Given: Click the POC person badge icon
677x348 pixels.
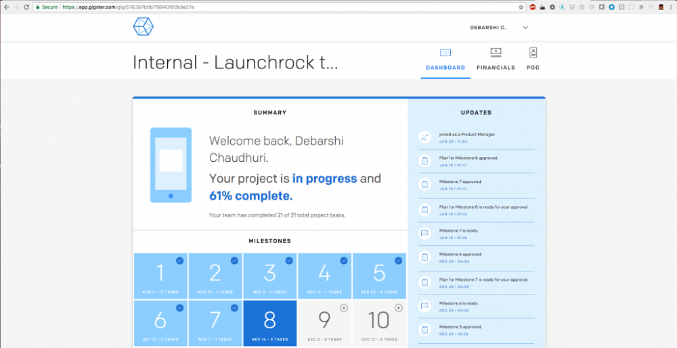Looking at the screenshot, I should point(533,53).
